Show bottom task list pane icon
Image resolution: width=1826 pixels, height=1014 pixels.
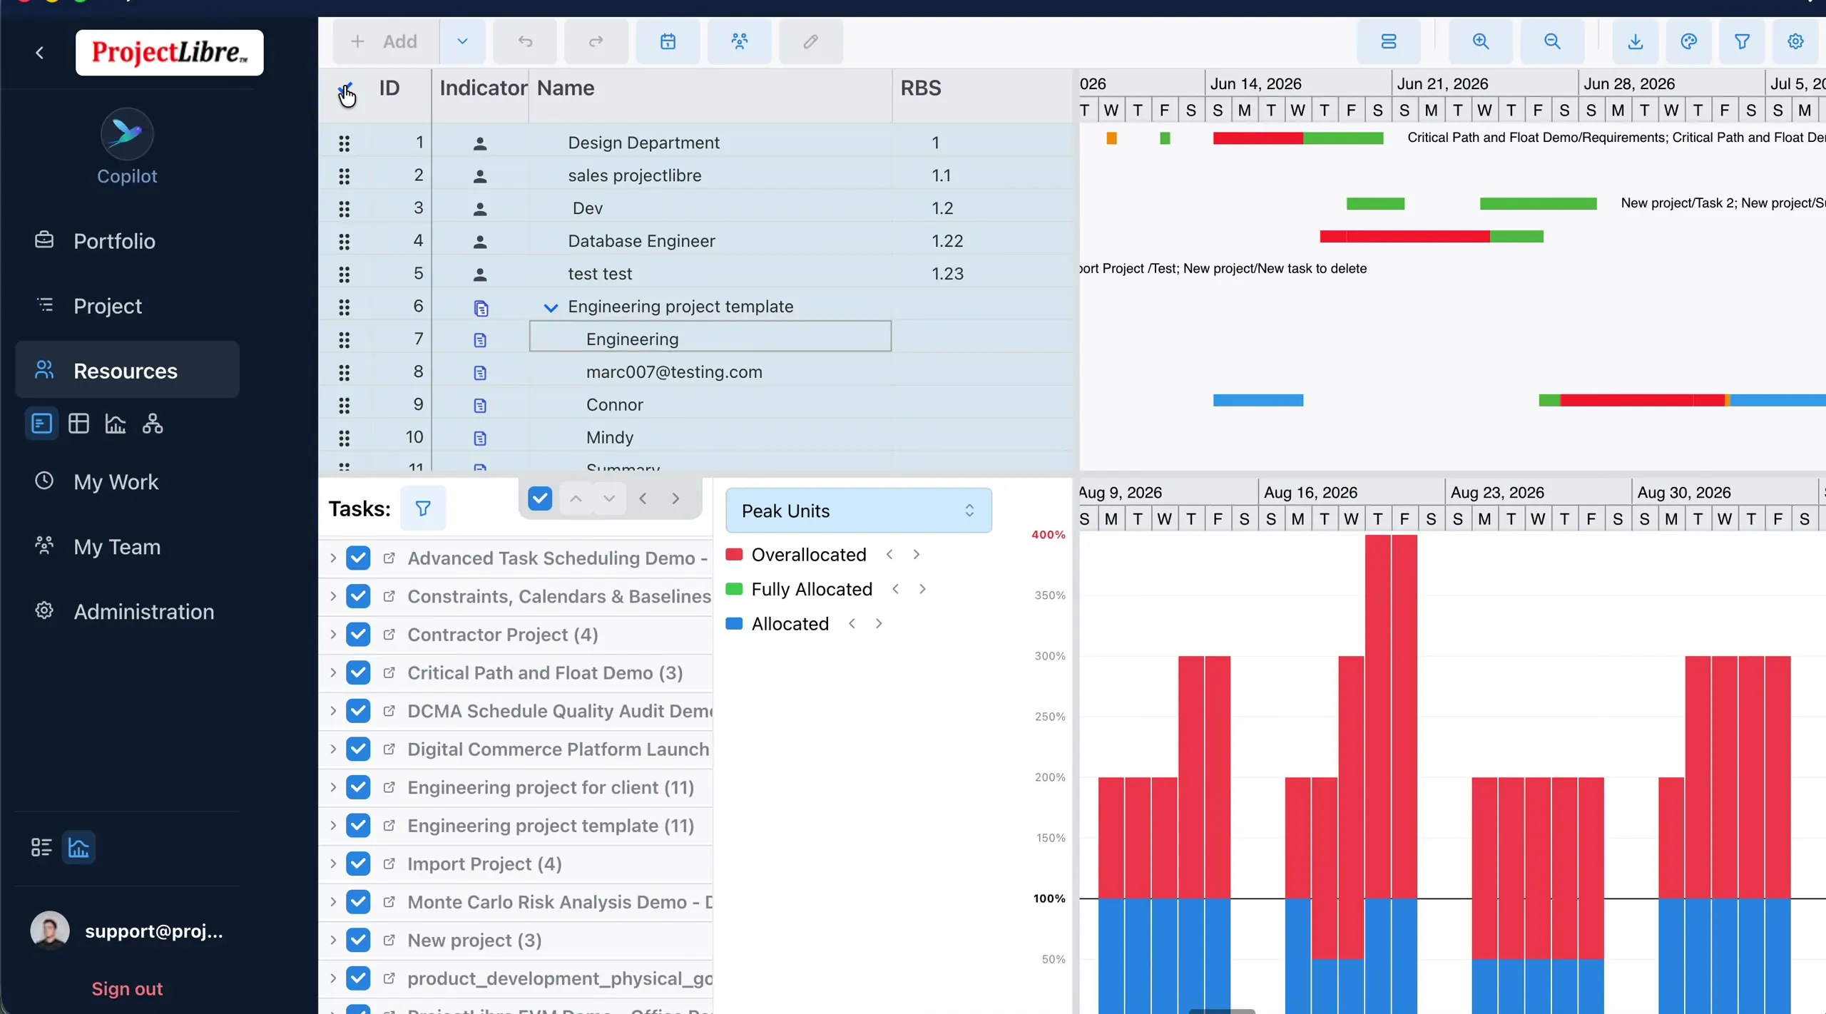tap(41, 847)
